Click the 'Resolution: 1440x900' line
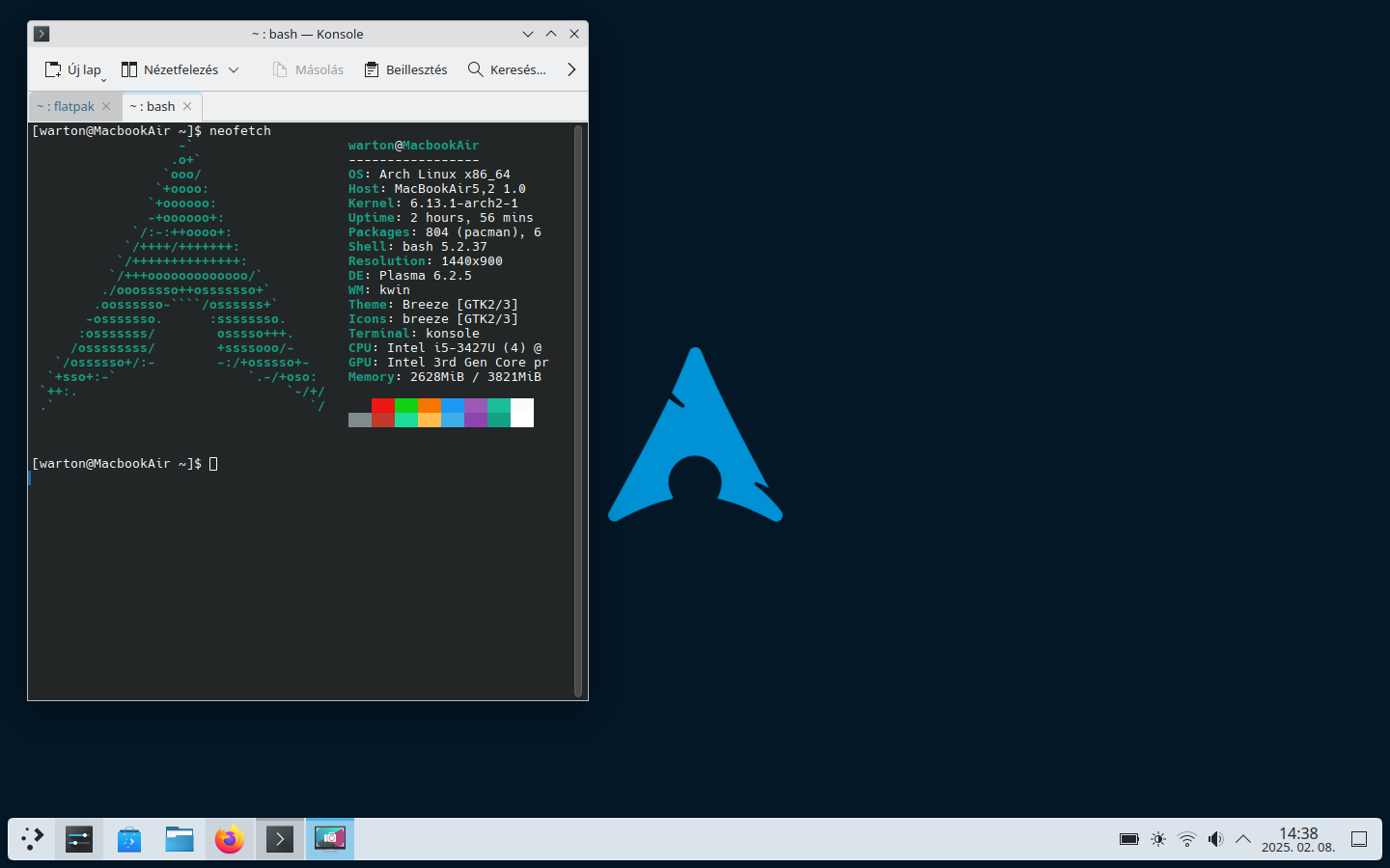The width and height of the screenshot is (1390, 868). [x=426, y=261]
